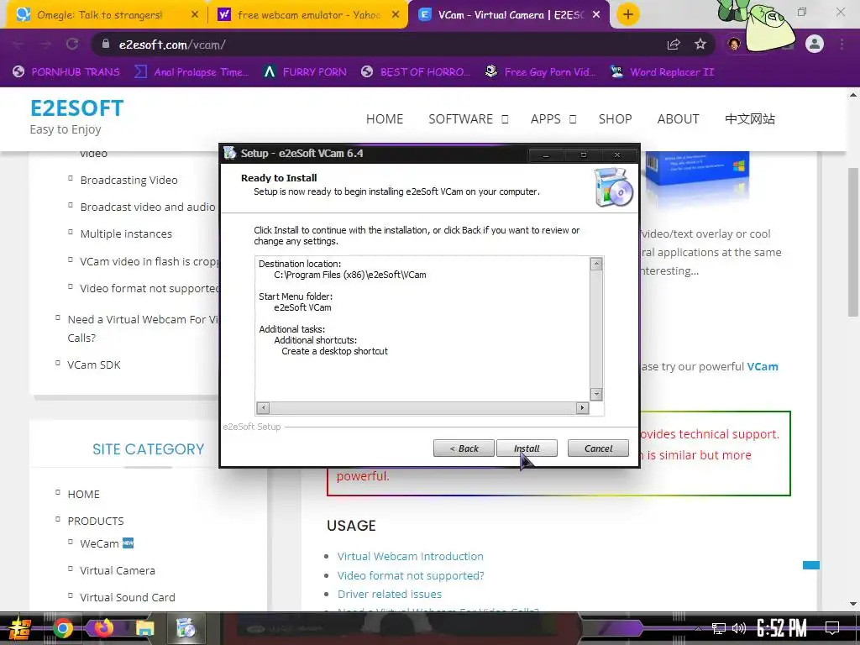The width and height of the screenshot is (860, 645).
Task: Open Broadcast video and audio link
Action: [148, 207]
